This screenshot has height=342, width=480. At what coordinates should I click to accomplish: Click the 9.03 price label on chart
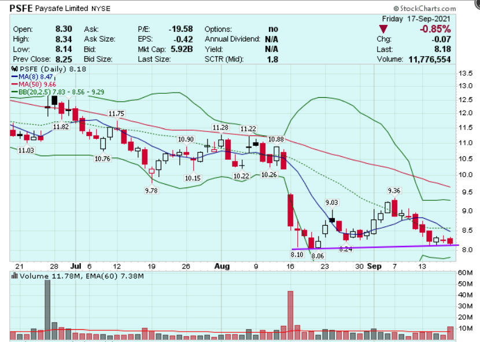pyautogui.click(x=331, y=203)
